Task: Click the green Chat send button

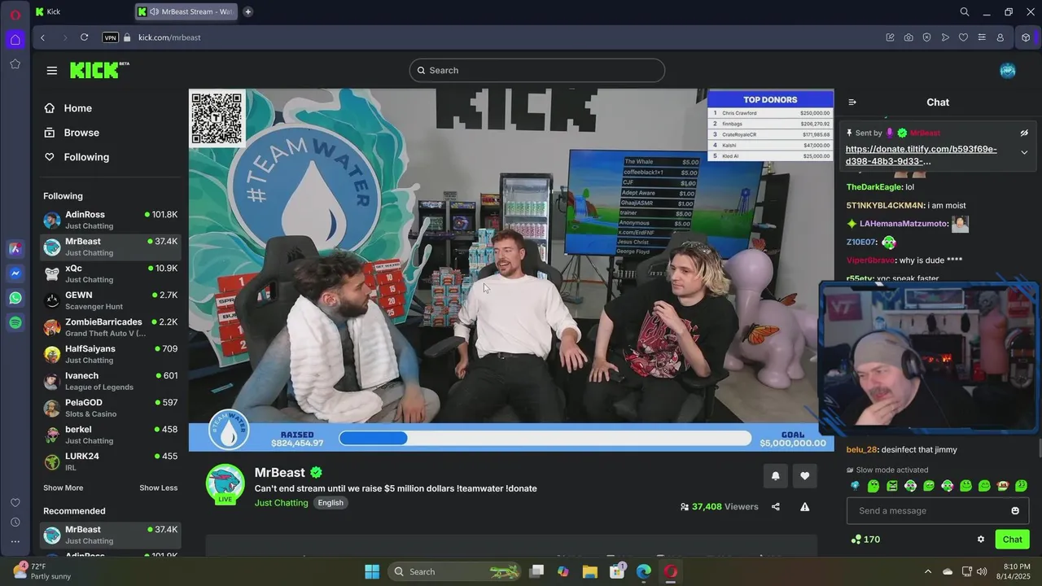Action: pos(1013,540)
